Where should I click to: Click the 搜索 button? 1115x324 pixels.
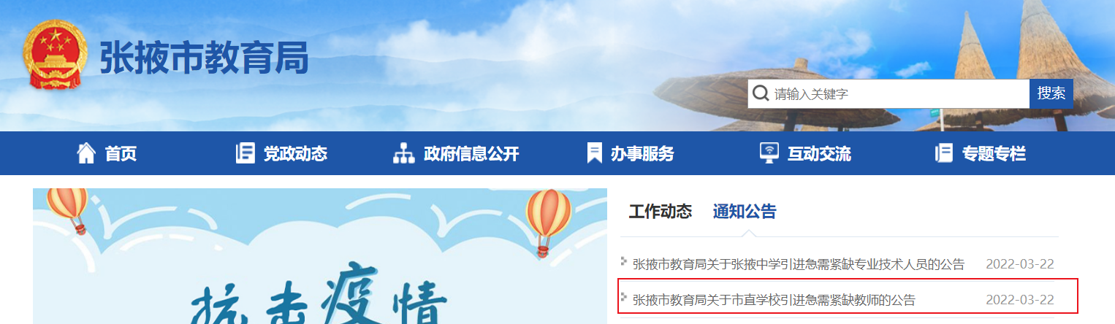(1051, 93)
